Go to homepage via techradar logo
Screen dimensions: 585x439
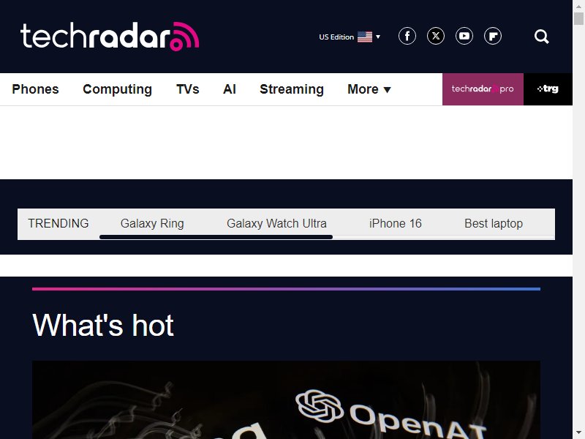click(x=110, y=36)
